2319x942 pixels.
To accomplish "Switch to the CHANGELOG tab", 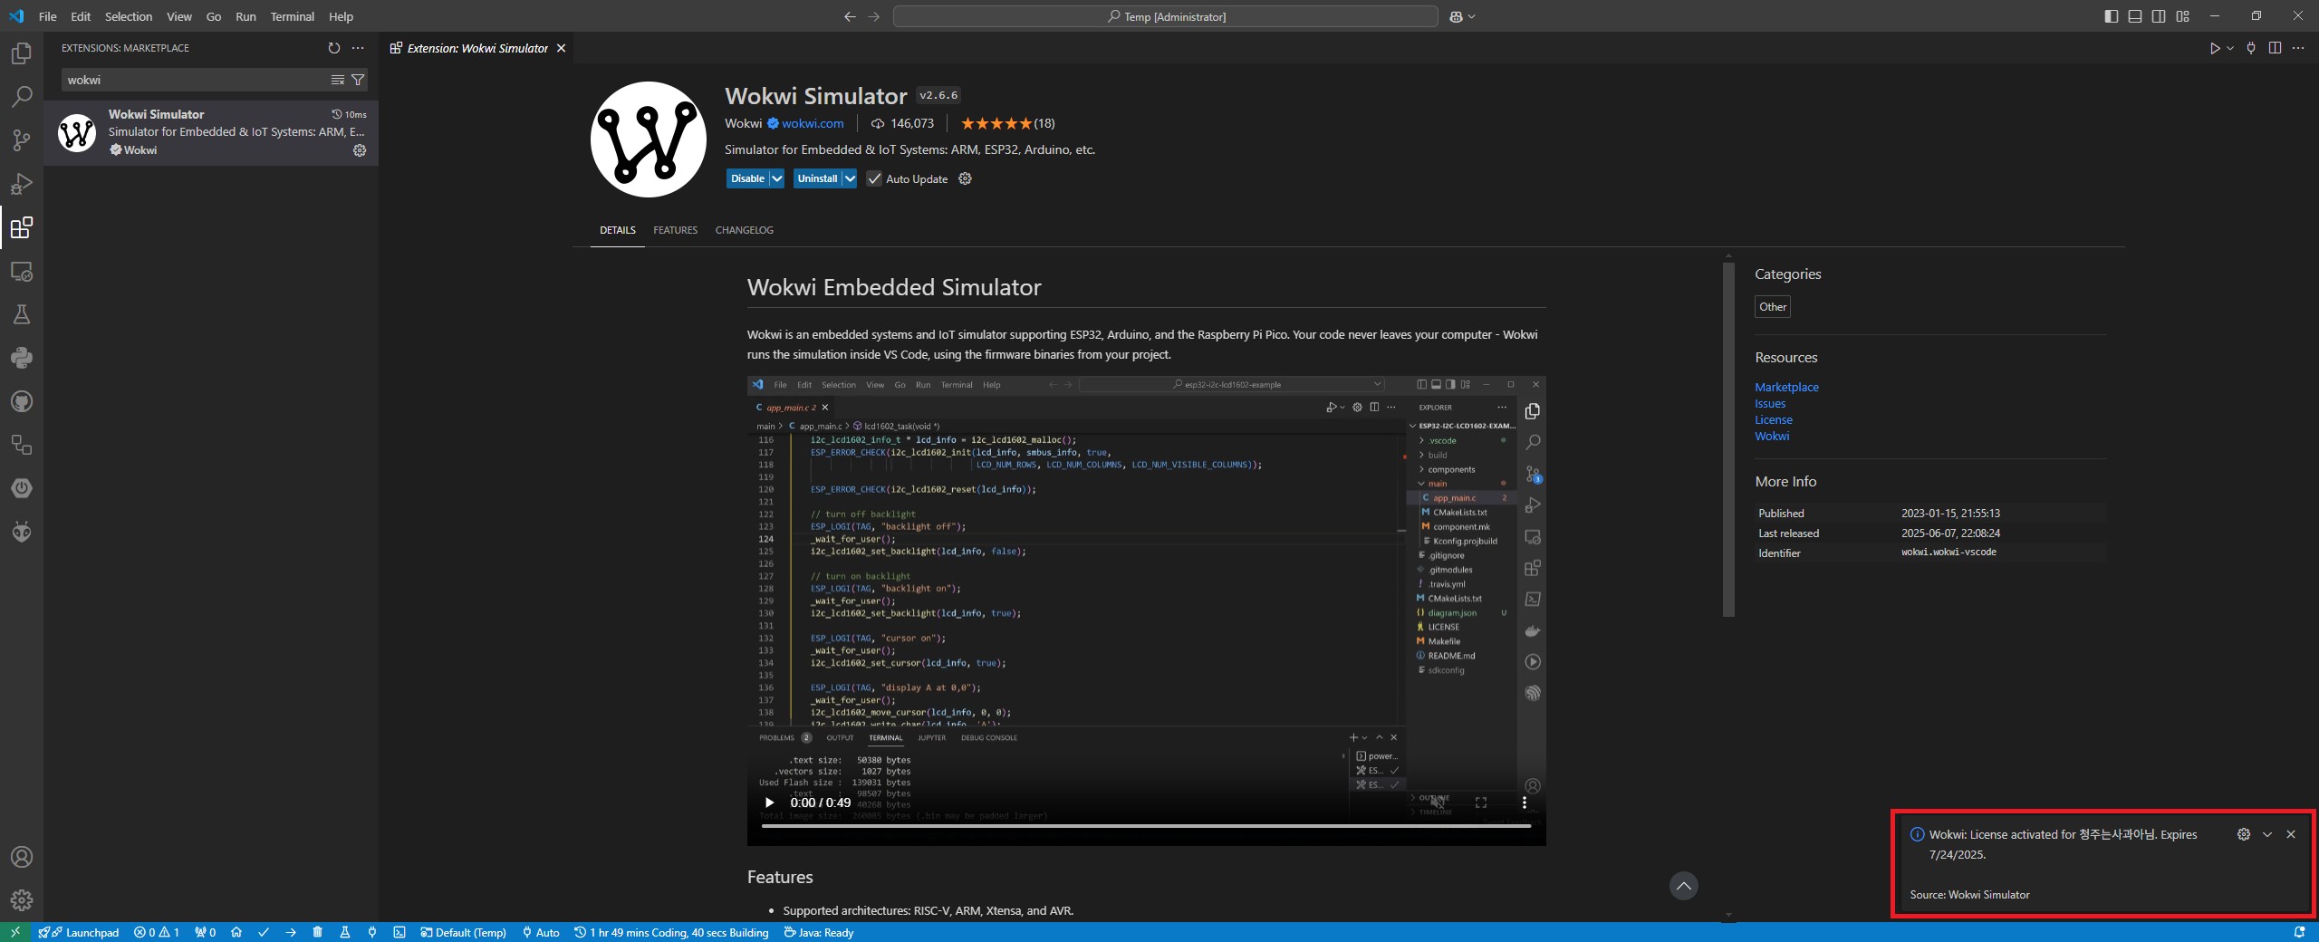I will click(745, 230).
